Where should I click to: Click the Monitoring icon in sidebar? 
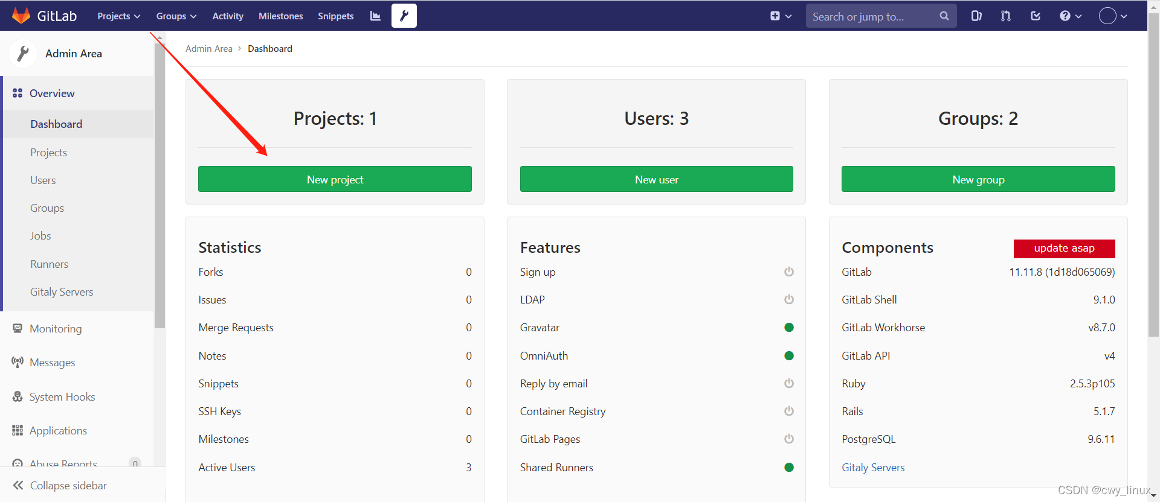click(x=18, y=329)
